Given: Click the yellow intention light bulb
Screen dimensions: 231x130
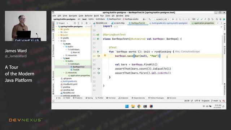Looking at the screenshot, I should click(x=105, y=56).
